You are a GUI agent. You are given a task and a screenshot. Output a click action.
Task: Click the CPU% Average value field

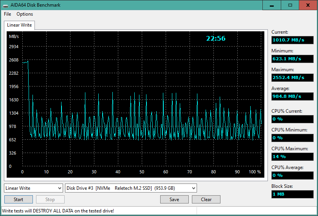(293, 175)
